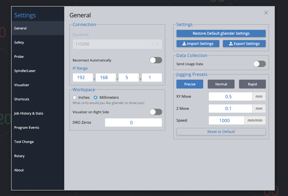Click the Export Settings upload icon

[231, 44]
